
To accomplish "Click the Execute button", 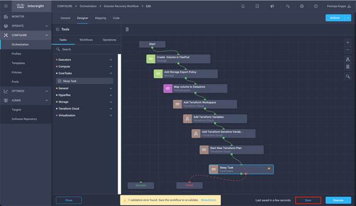I will 338,200.
